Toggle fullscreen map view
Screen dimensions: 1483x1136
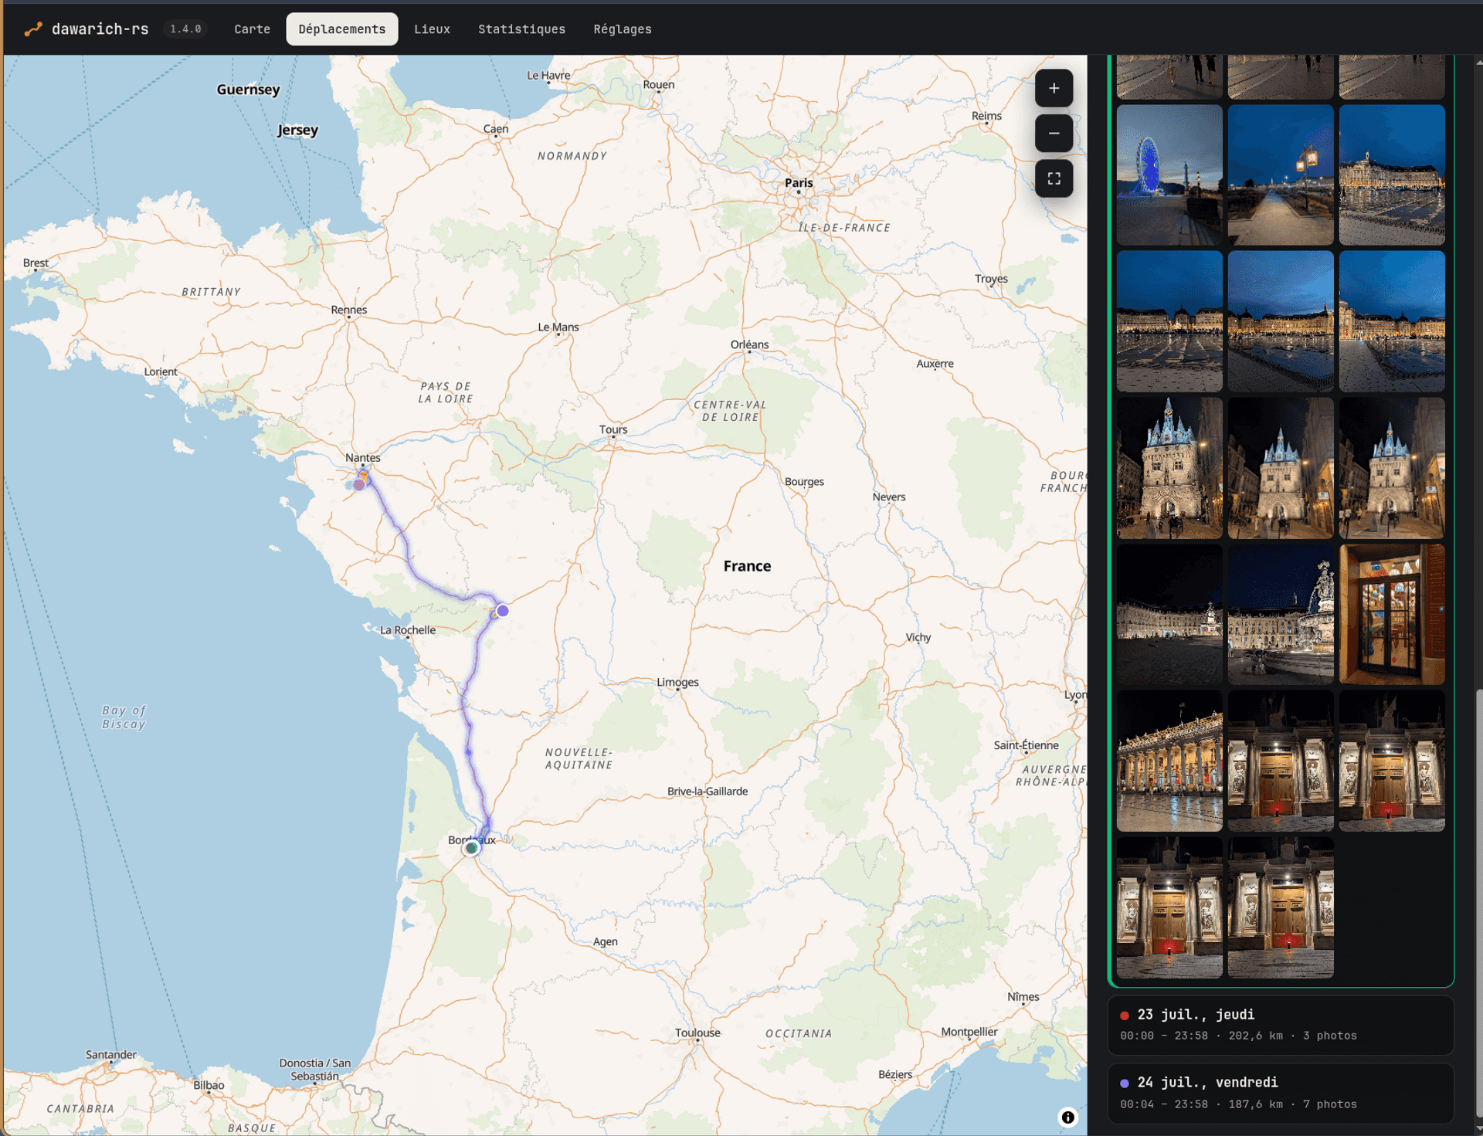1054,179
